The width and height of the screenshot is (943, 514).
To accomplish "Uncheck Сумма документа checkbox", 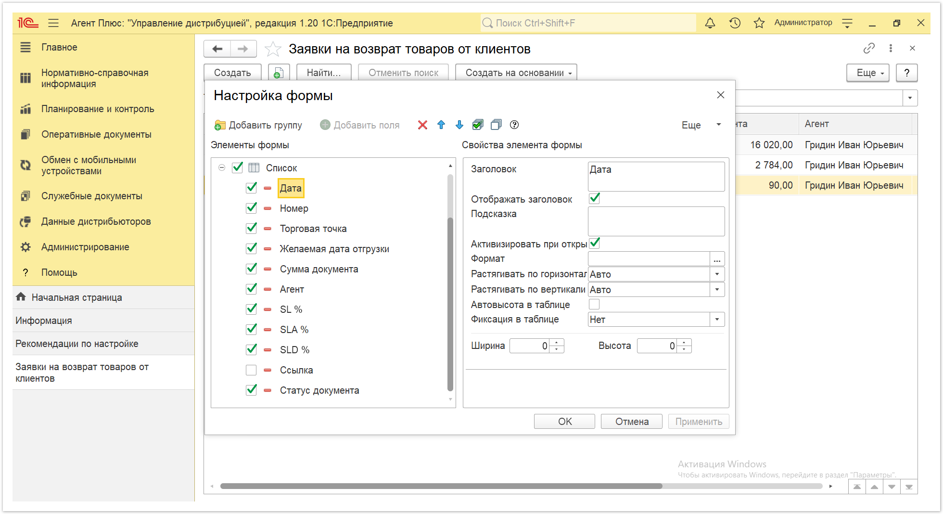I will [251, 269].
